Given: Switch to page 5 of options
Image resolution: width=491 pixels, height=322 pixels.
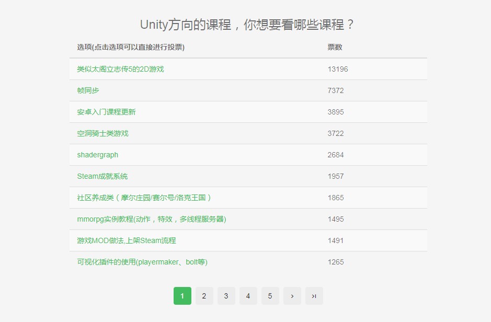Looking at the screenshot, I should point(270,295).
